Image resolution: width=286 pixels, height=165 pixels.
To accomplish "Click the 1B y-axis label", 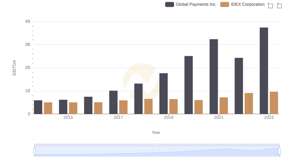I will [x=28, y=91].
